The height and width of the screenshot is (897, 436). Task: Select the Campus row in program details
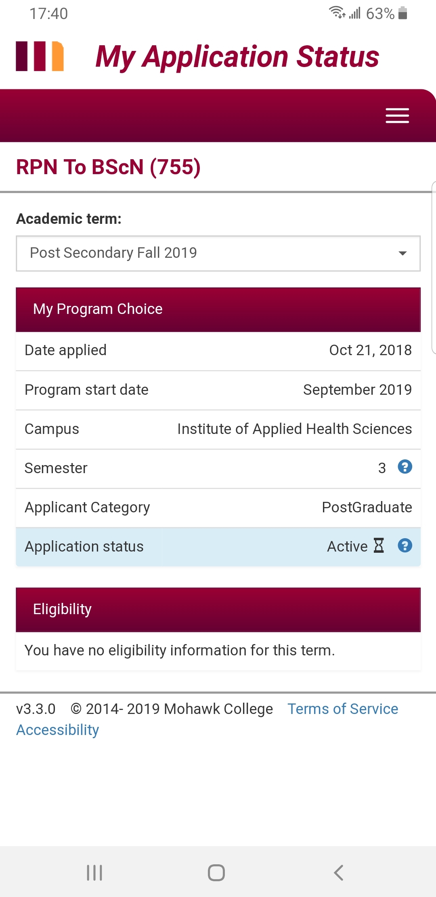tap(218, 429)
